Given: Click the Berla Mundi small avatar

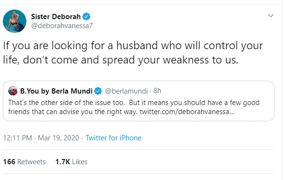Looking at the screenshot, I should [x=13, y=91].
